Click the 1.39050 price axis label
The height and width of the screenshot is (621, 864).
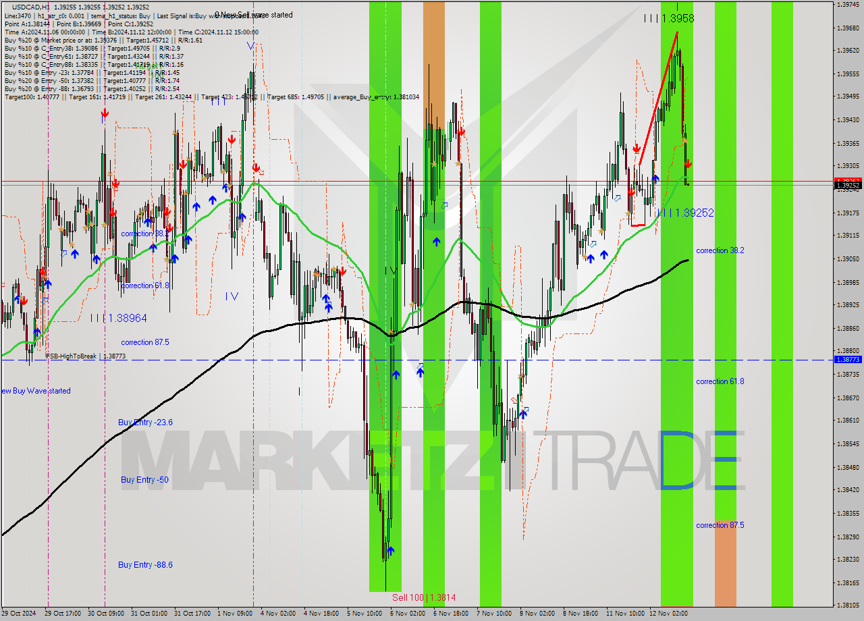tap(848, 259)
